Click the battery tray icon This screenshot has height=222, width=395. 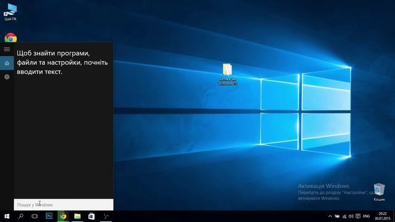[x=337, y=216]
